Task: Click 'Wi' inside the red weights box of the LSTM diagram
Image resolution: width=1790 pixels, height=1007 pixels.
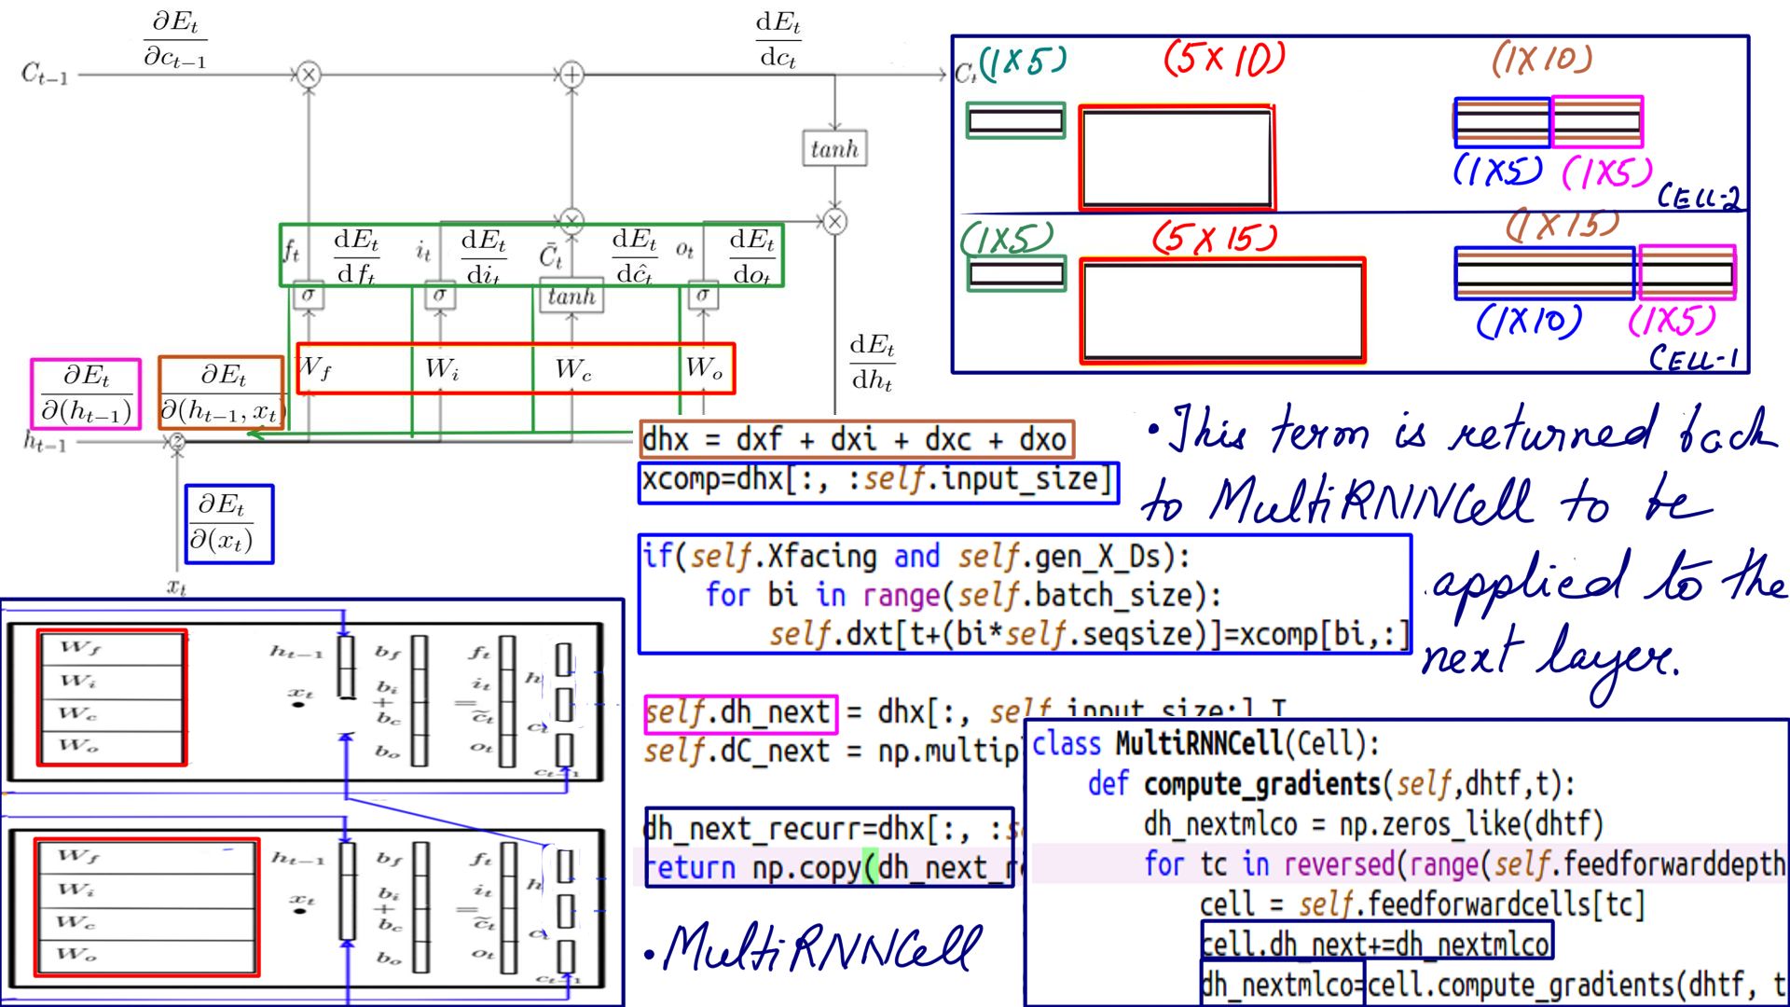Action: point(442,369)
